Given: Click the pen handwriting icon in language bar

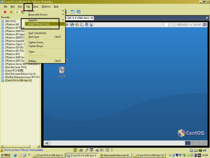Looking at the screenshot, I should [x=97, y=150].
